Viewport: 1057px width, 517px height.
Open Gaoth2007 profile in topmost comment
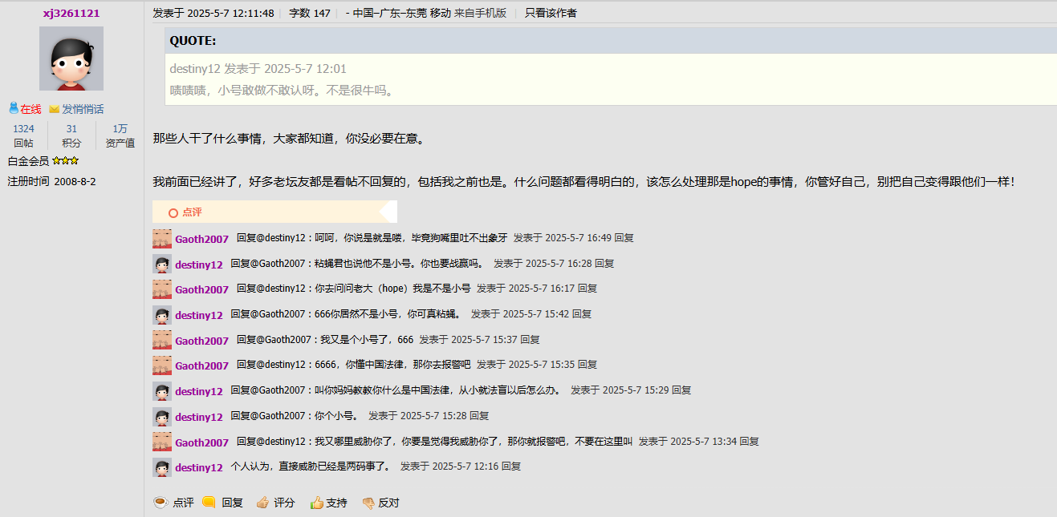(201, 239)
